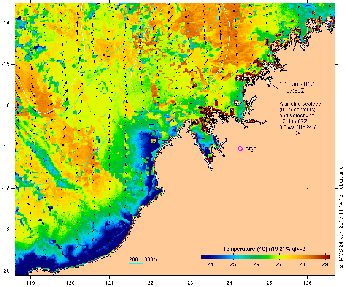Viewport: 346px width, 287px height.
Task: Click the 'Temperature (°C) n19 21% ql>=2' title
Action: [264, 249]
